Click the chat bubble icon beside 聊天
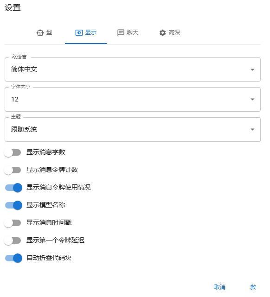270x297 pixels. tap(121, 32)
